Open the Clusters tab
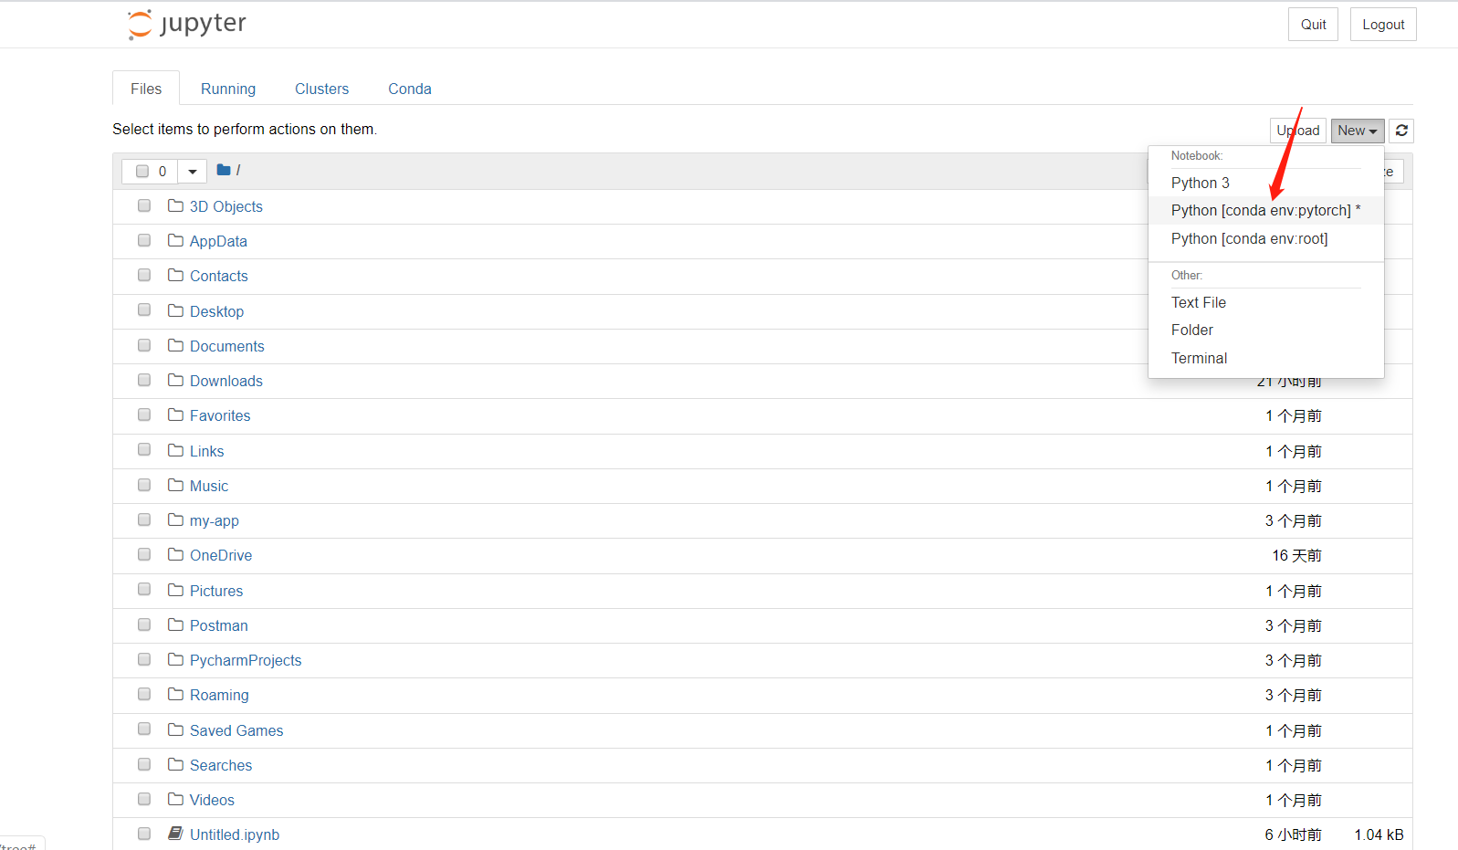1458x850 pixels. coord(321,89)
